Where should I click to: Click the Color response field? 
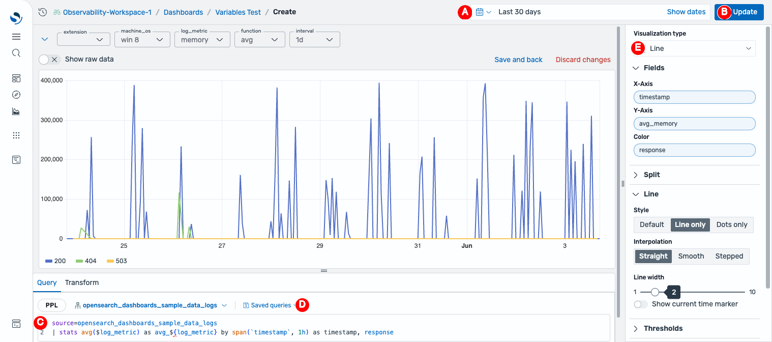[x=695, y=150]
